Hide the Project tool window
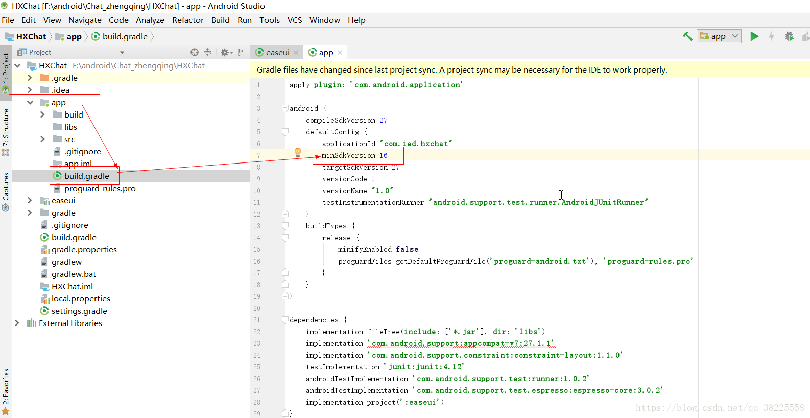 242,52
